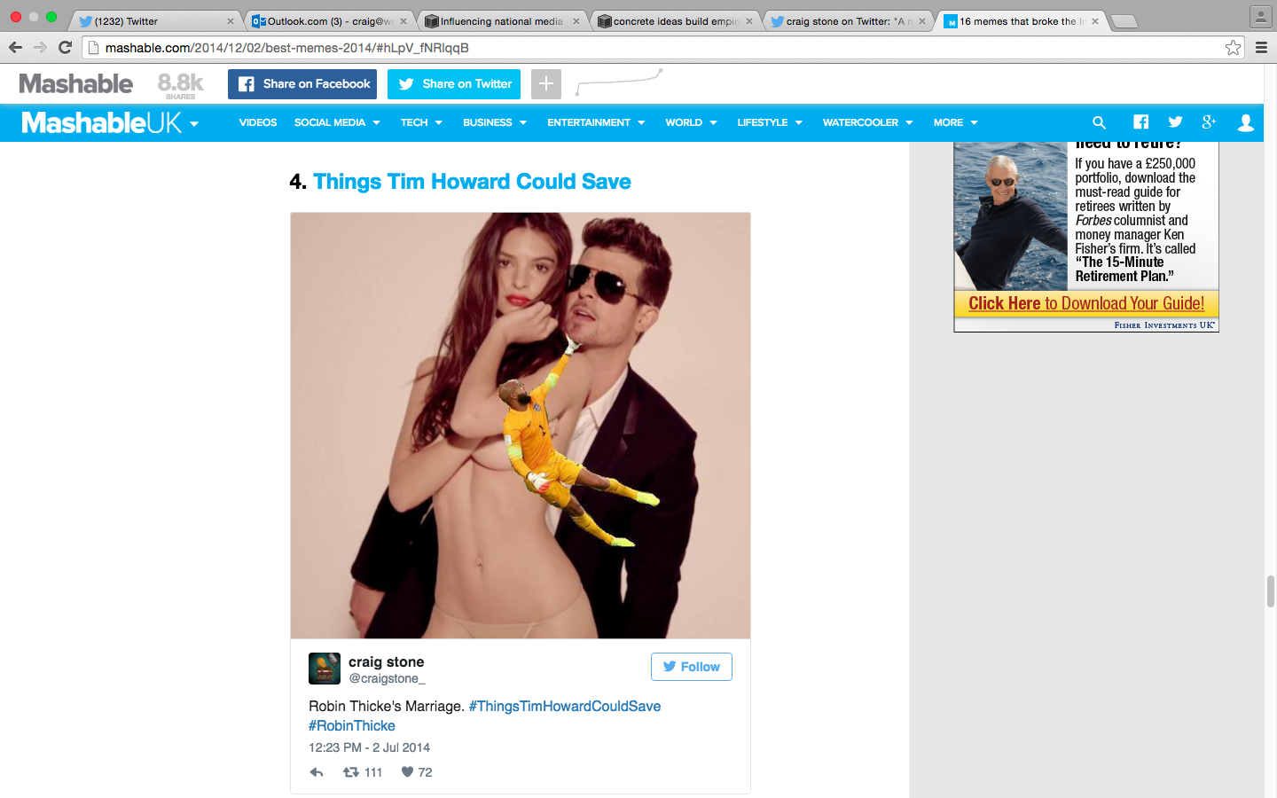Click the Share on Twitter button

click(x=454, y=84)
